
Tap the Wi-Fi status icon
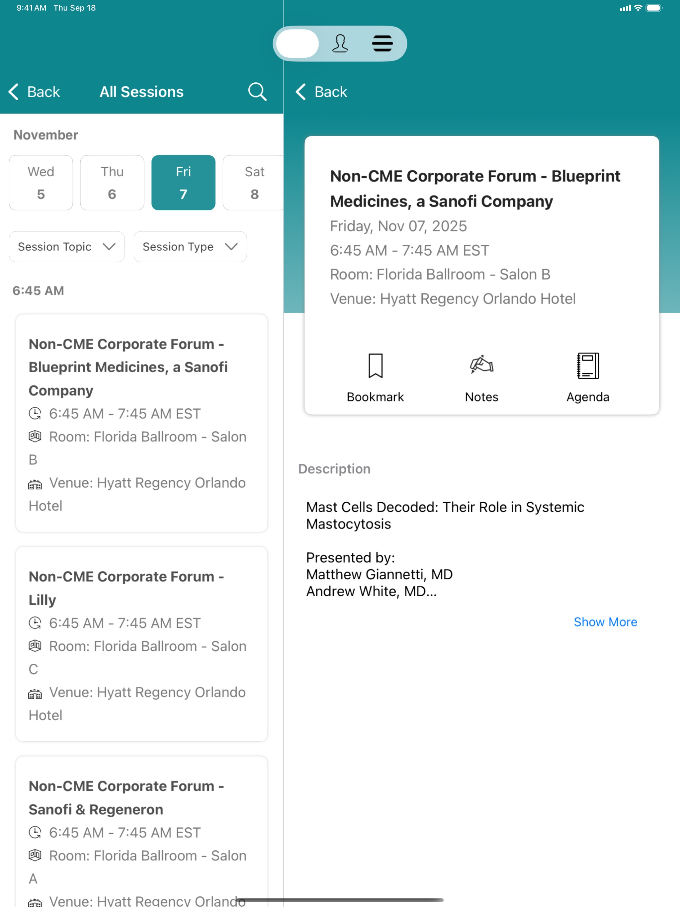(x=638, y=8)
